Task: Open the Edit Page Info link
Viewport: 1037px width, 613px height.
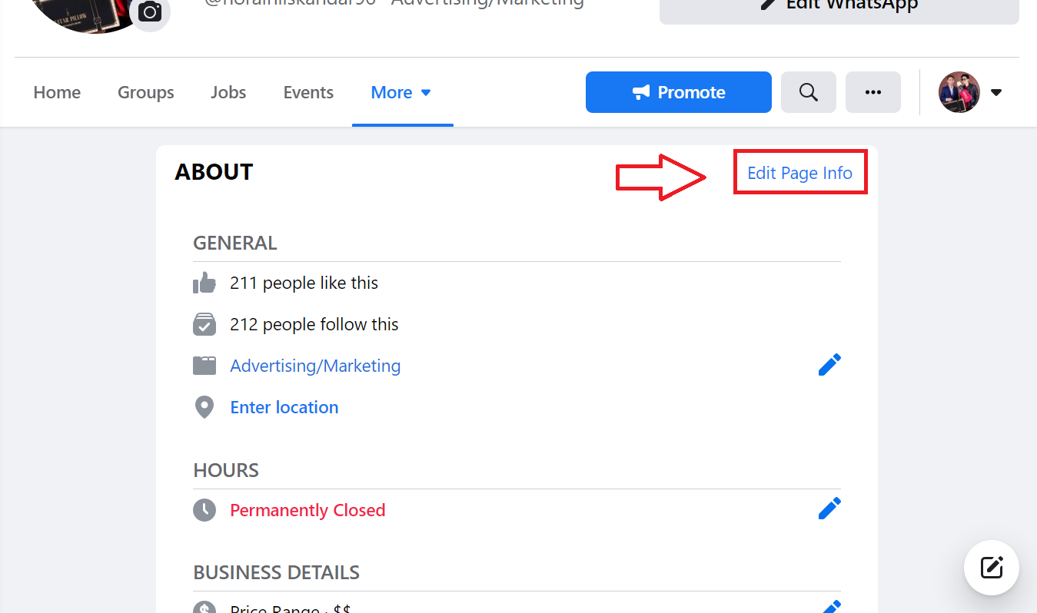Action: pyautogui.click(x=799, y=173)
